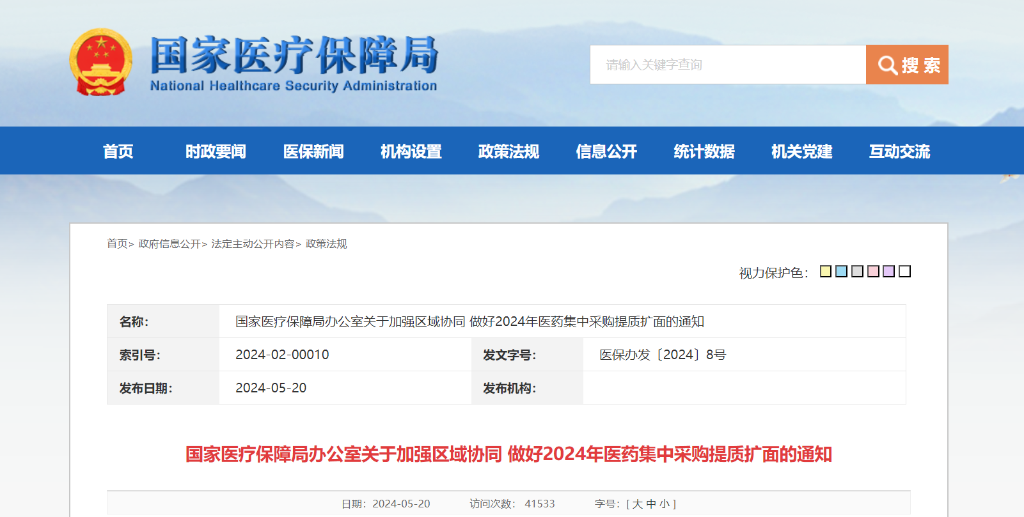Image resolution: width=1024 pixels, height=517 pixels.
Task: Click the 政府信息公开 breadcrumb link
Action: [169, 243]
